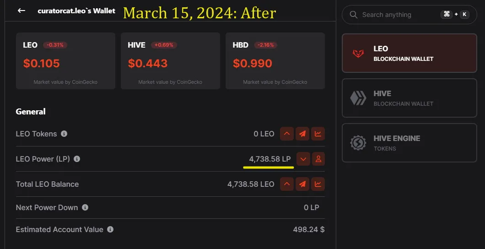This screenshot has width=485, height=249.
Task: Click up-chevron in Total LEO Balance row
Action: click(x=287, y=184)
